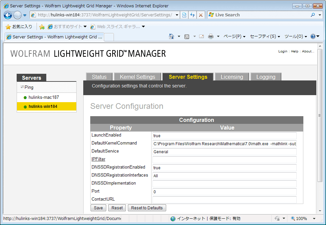The height and width of the screenshot is (225, 326).
Task: Open the ページ(P) menu
Action: [x=234, y=36]
